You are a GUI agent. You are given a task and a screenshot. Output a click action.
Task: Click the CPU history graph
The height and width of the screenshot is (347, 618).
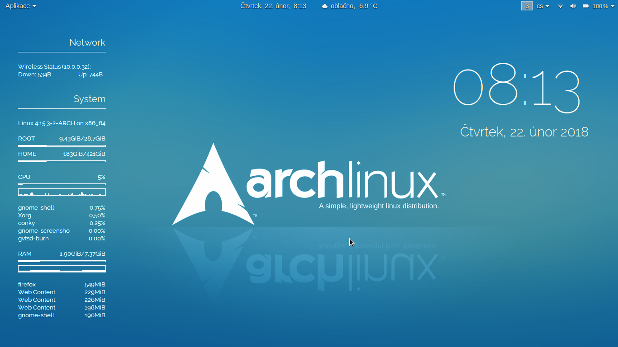coord(62,192)
